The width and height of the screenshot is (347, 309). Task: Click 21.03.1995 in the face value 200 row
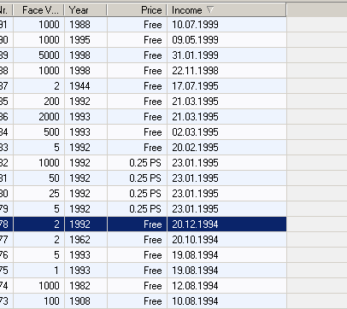pyautogui.click(x=195, y=102)
